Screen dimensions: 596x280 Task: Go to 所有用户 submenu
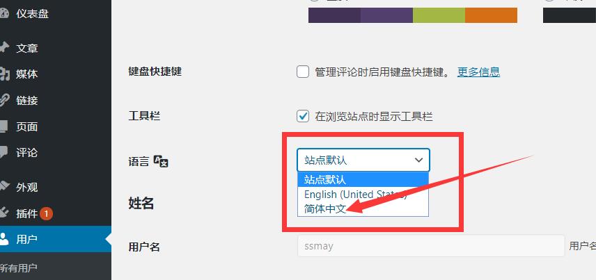18,268
